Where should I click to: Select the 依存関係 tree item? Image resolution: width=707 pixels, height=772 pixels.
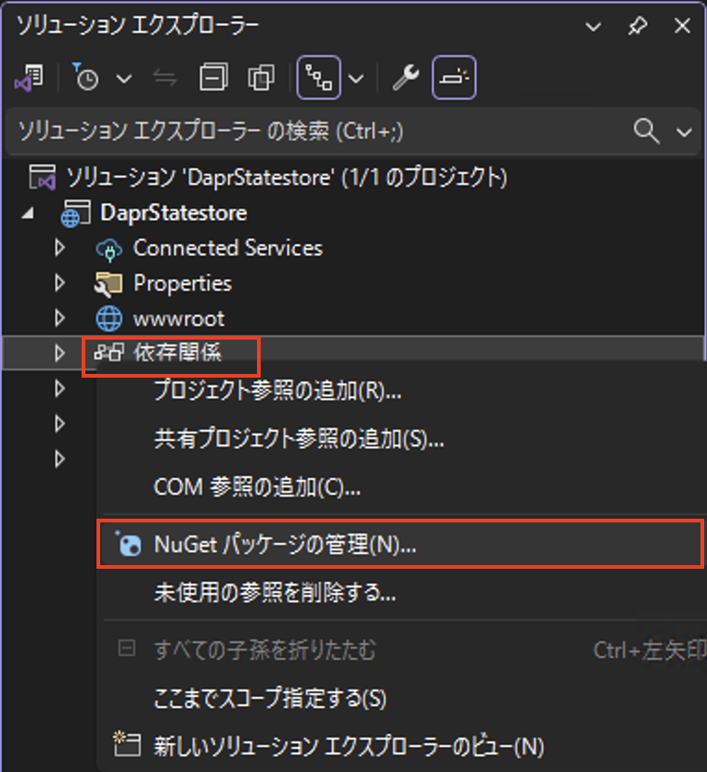[177, 353]
